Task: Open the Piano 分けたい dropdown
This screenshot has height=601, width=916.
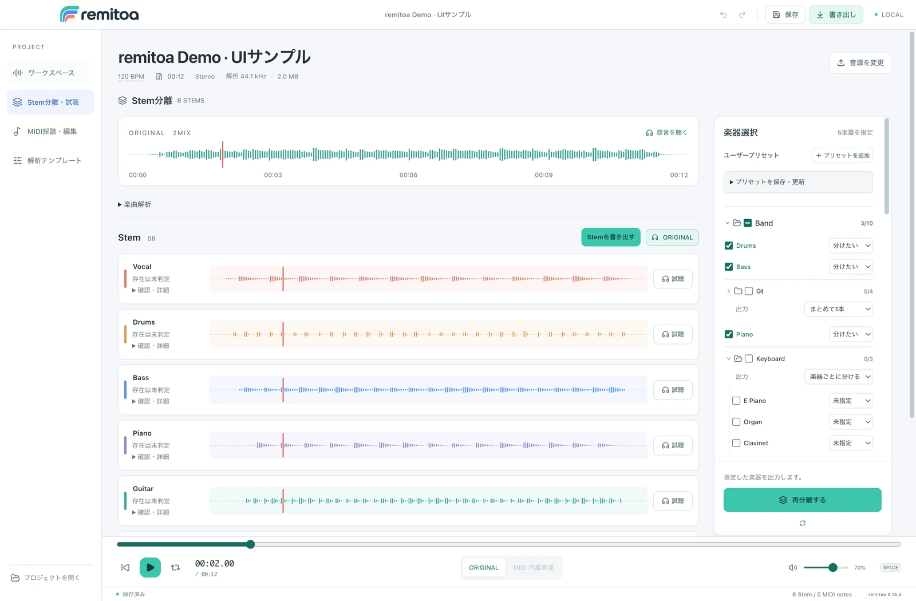Action: pyautogui.click(x=851, y=334)
